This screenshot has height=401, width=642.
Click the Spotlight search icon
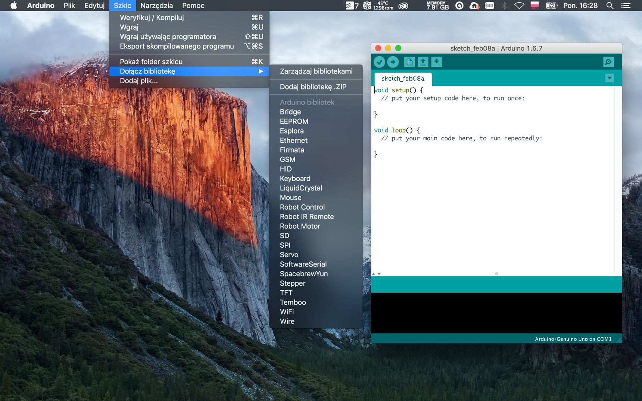(x=610, y=6)
